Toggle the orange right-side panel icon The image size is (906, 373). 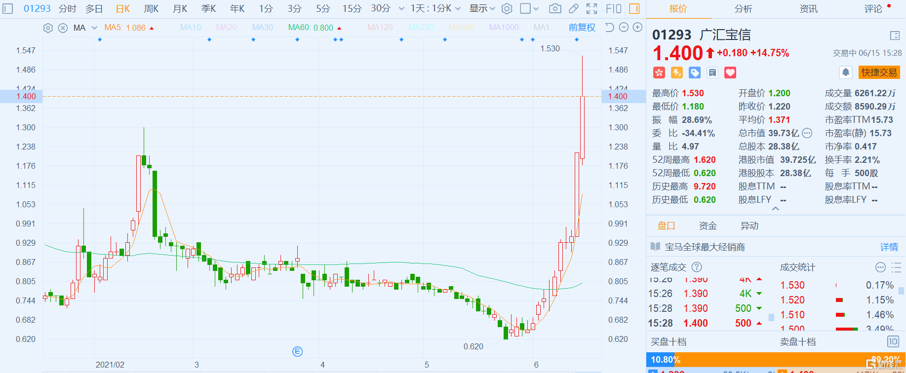coord(634,8)
